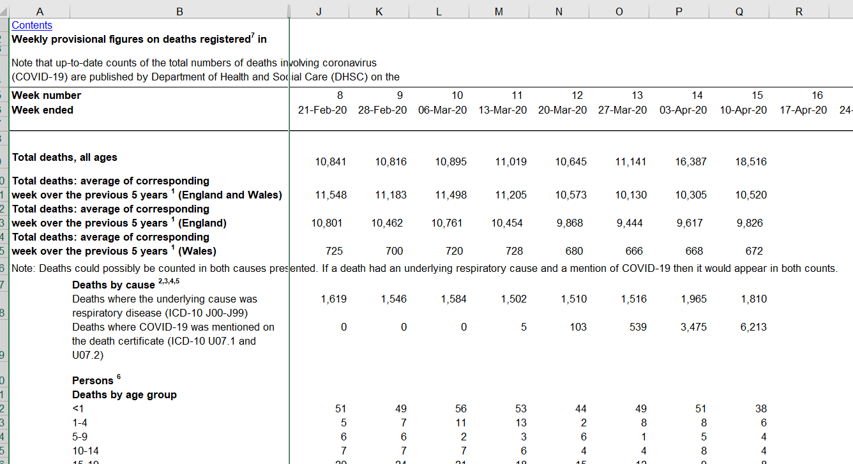853x464 pixels.
Task: Click the '5-9' age group label
Action: point(80,437)
